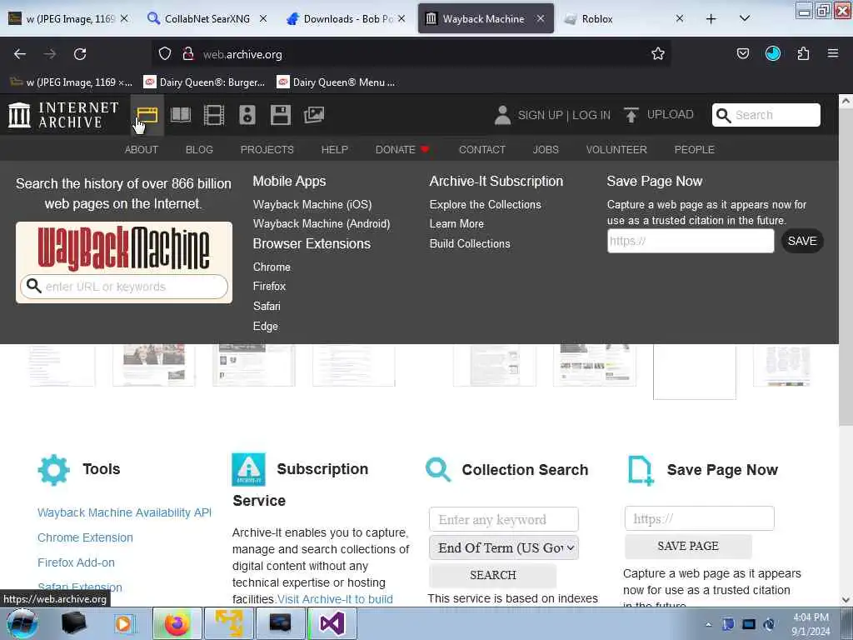The width and height of the screenshot is (853, 640).
Task: Click Wayback enter URL or keywords field
Action: click(124, 287)
